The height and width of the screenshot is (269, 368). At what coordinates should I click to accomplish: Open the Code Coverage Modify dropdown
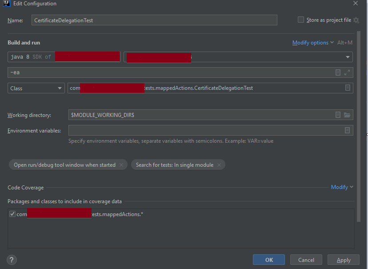(341, 187)
